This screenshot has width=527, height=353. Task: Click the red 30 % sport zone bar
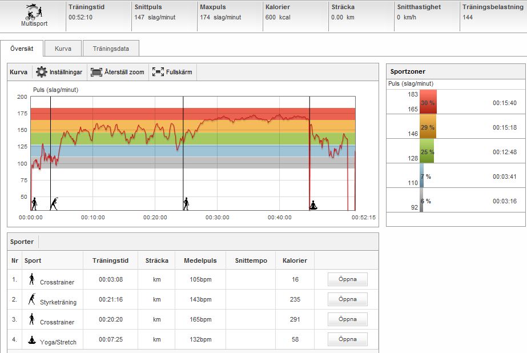point(428,102)
